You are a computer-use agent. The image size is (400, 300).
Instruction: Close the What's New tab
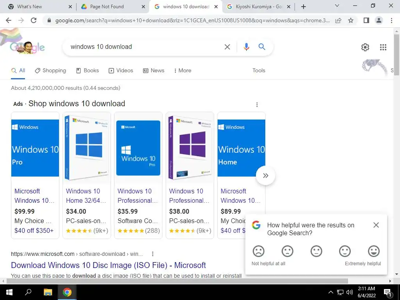click(70, 7)
